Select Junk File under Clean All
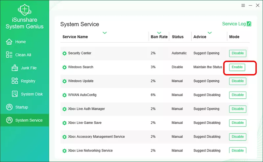263x162 pixels. coord(28,68)
